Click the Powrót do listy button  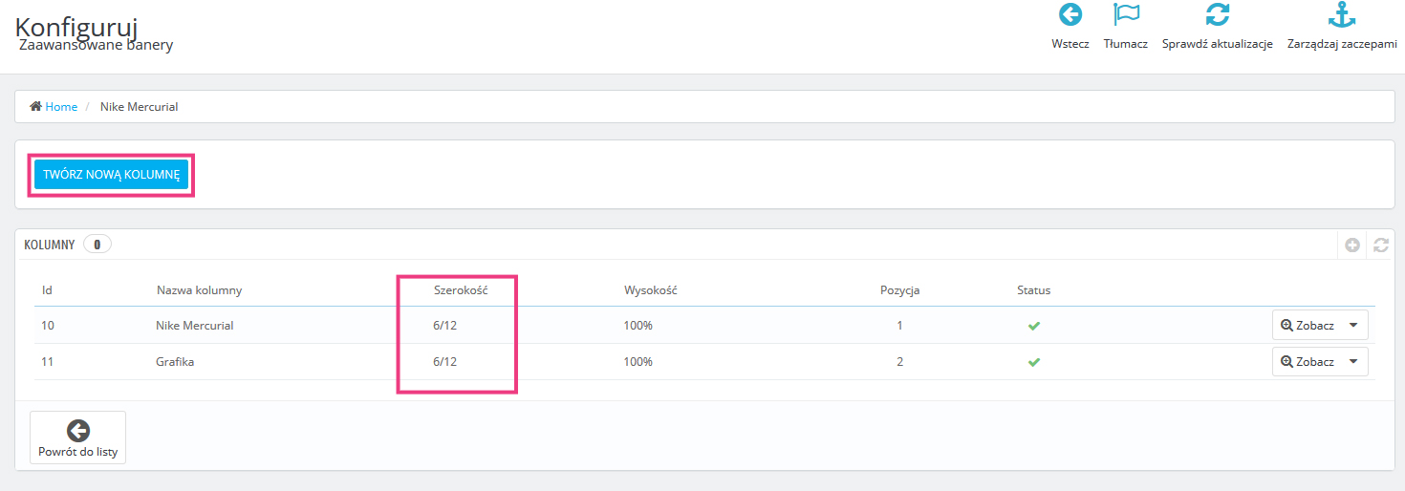78,438
